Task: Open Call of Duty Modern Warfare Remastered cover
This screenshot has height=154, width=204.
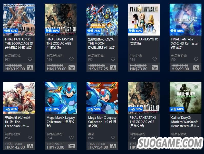Action: 186,98
